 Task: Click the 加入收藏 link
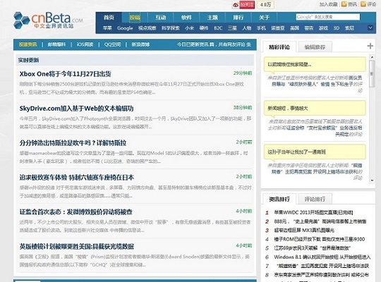(328, 4)
